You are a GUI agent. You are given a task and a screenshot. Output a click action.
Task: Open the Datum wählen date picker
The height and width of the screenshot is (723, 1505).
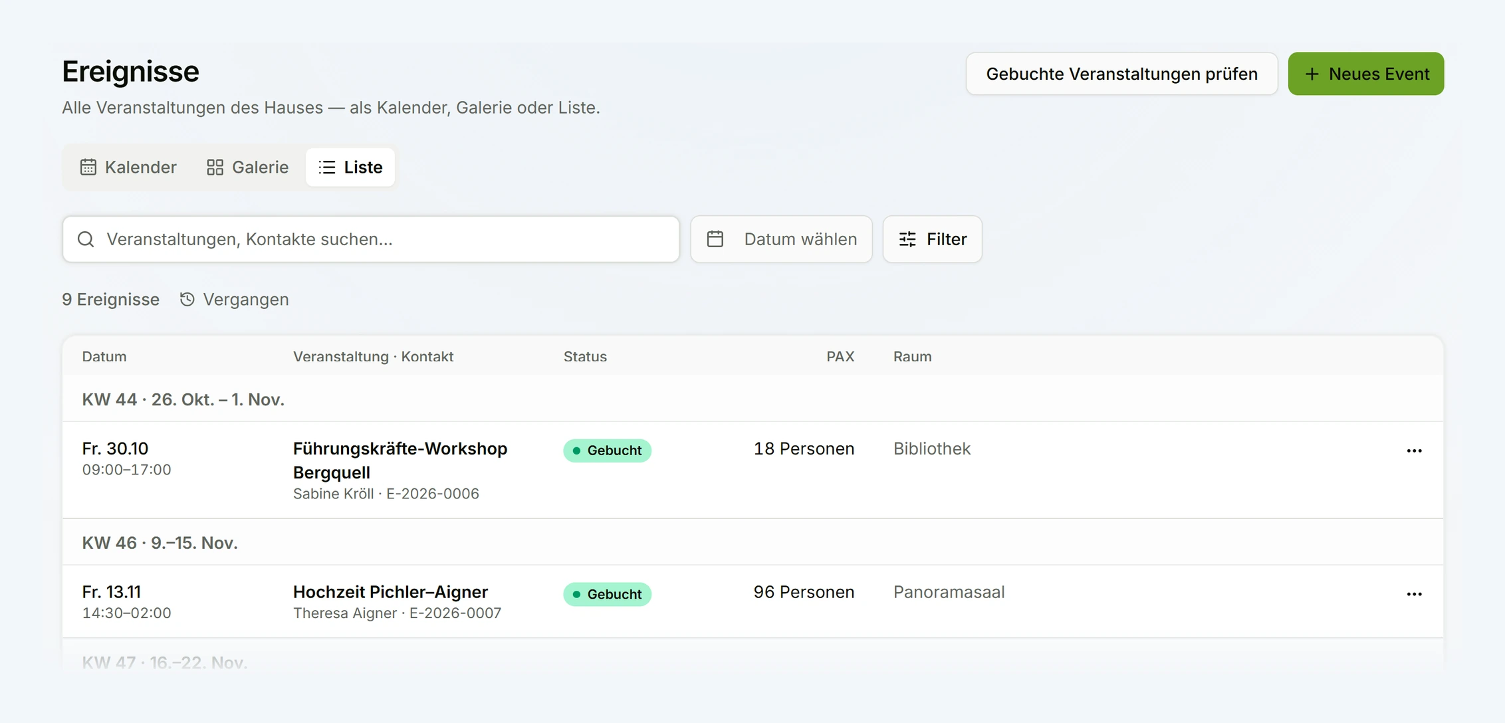point(781,239)
